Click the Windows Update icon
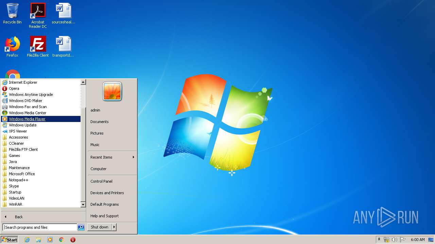435x244 pixels. tap(5, 125)
